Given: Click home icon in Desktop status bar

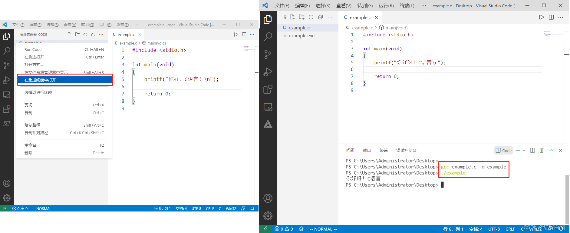Looking at the screenshot, I should point(301,229).
